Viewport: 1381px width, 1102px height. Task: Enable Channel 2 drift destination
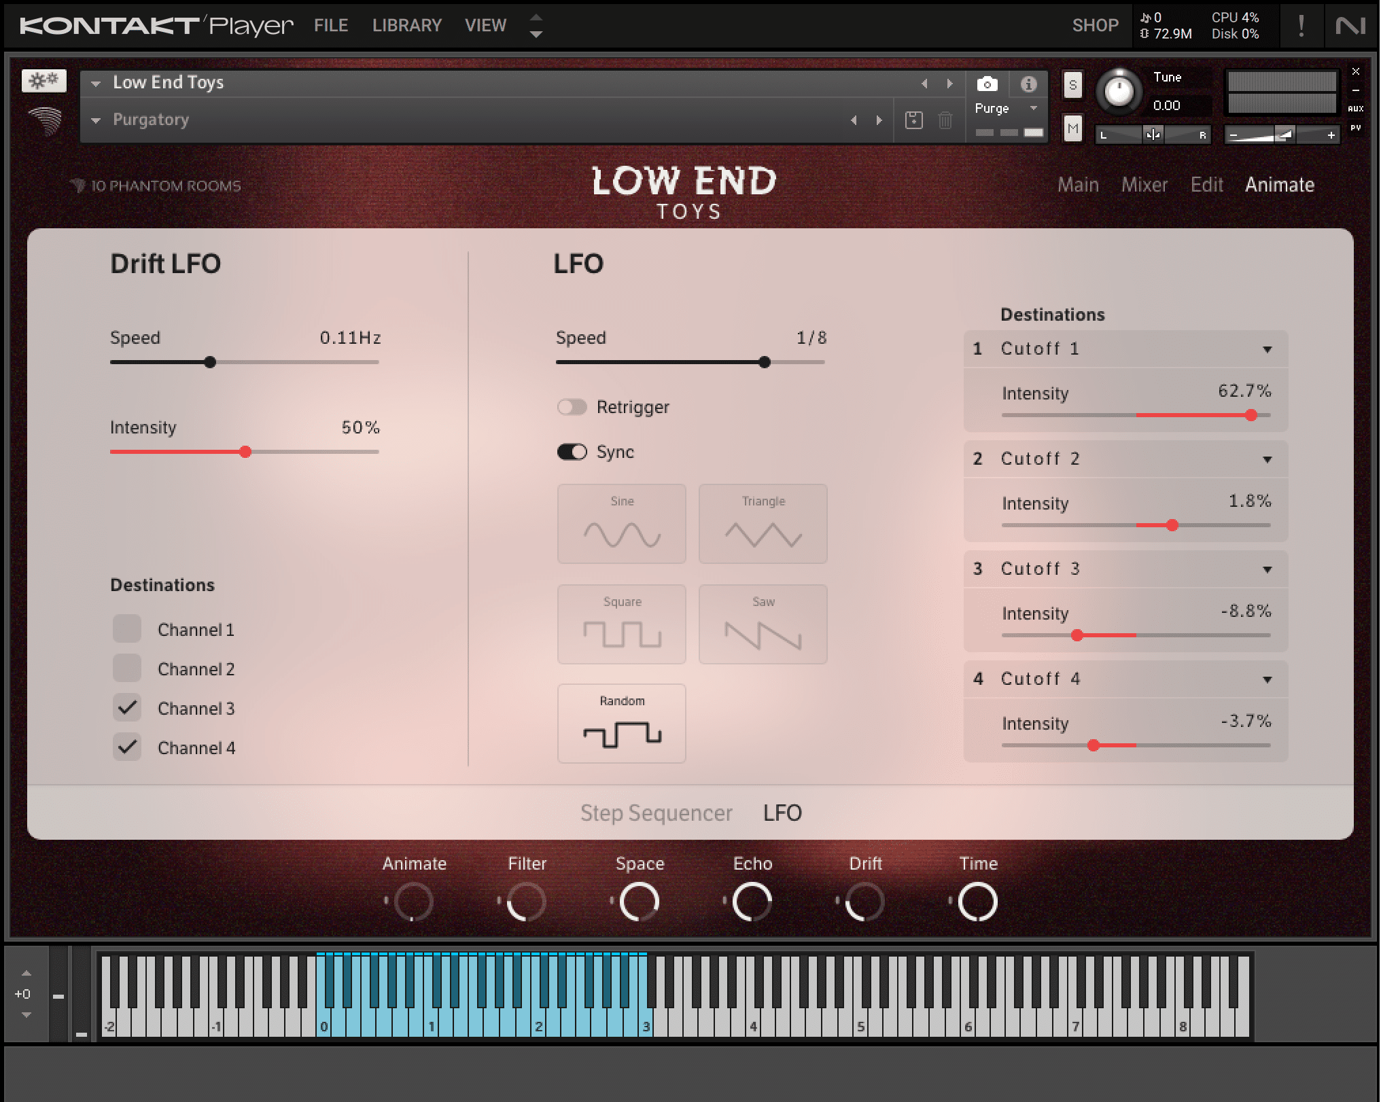pyautogui.click(x=127, y=669)
